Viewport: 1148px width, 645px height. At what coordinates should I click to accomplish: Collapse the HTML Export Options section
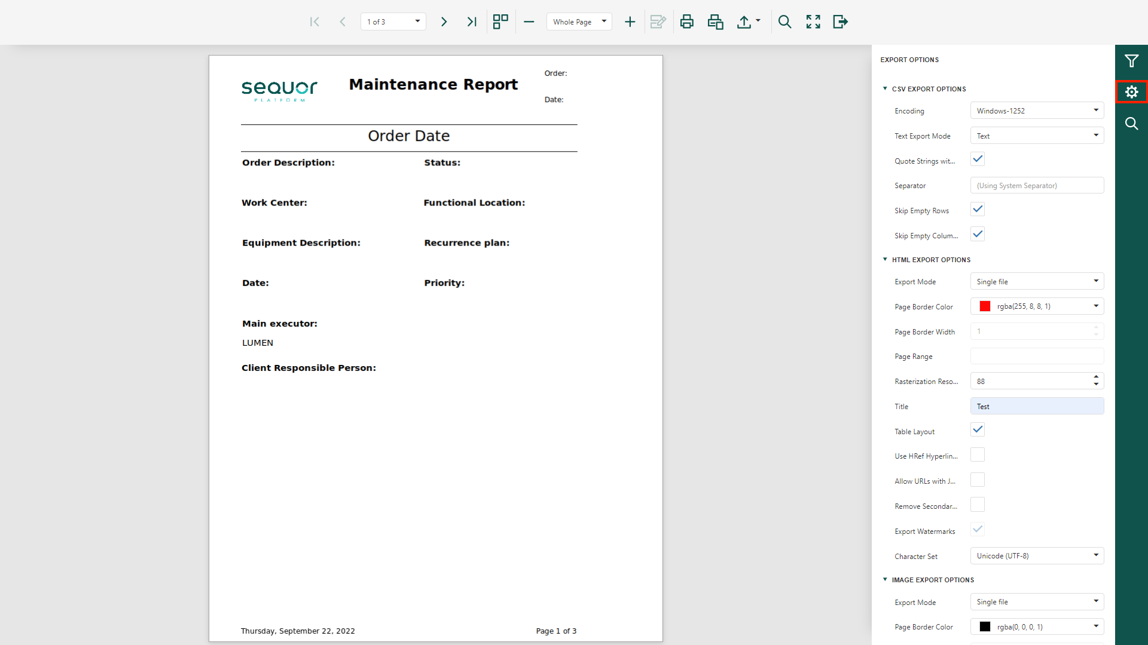coord(885,259)
